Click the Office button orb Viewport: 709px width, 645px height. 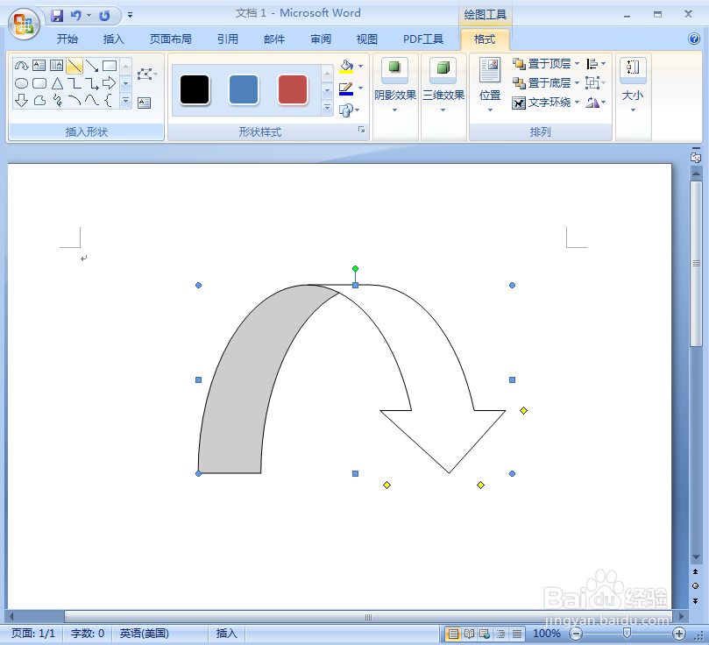tap(24, 24)
